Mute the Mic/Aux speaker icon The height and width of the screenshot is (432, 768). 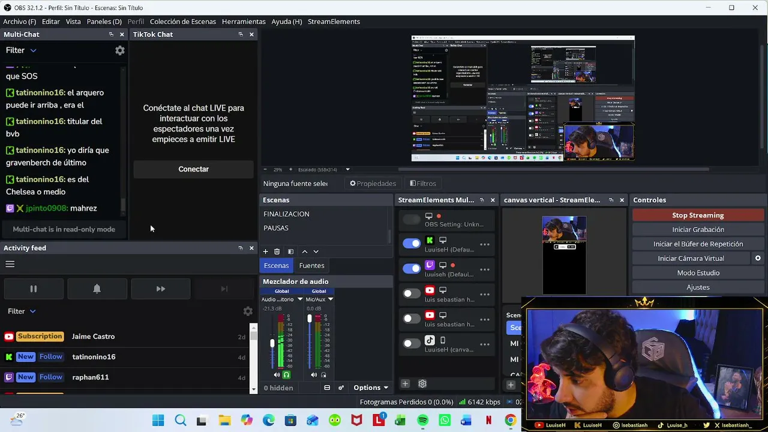click(314, 375)
